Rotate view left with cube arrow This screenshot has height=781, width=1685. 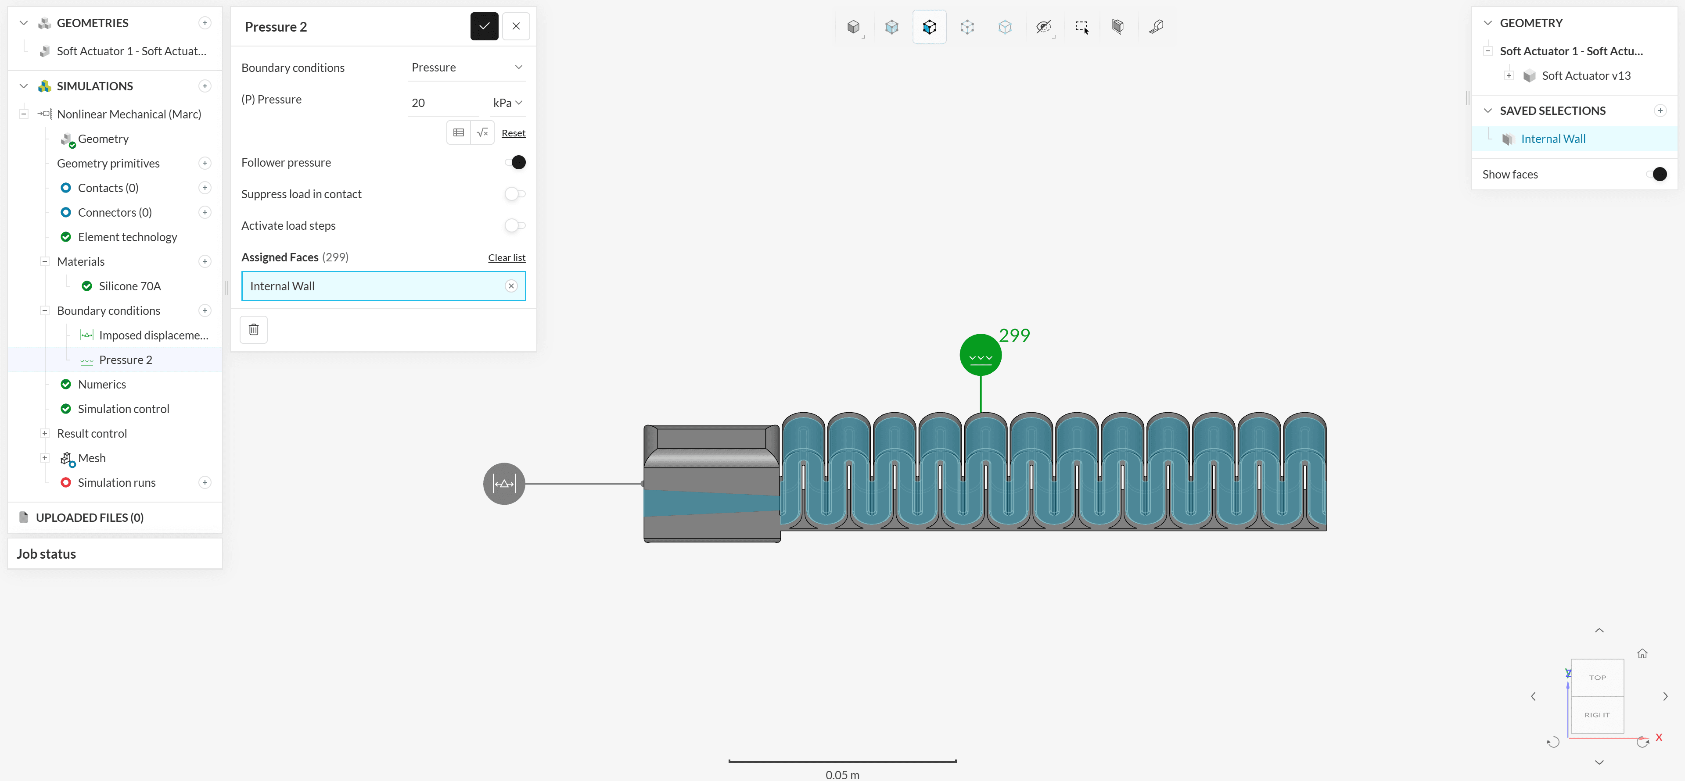click(x=1533, y=697)
